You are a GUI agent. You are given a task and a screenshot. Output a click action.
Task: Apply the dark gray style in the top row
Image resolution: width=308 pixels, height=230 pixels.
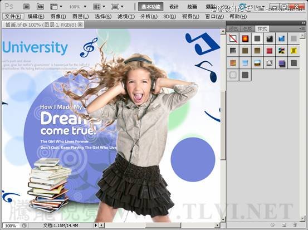(257, 38)
